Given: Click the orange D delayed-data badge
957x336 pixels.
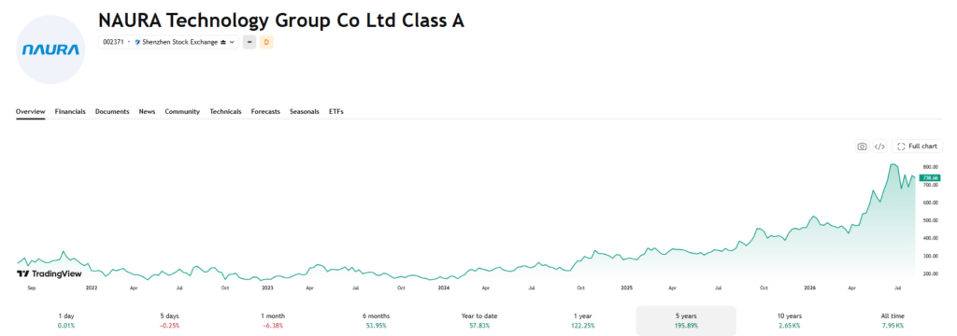Looking at the screenshot, I should [x=266, y=42].
